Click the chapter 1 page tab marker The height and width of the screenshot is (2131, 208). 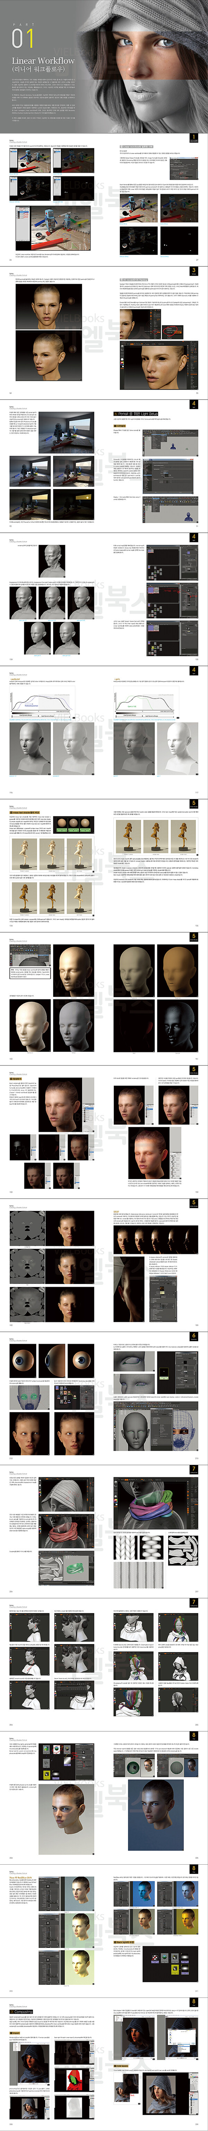click(193, 138)
